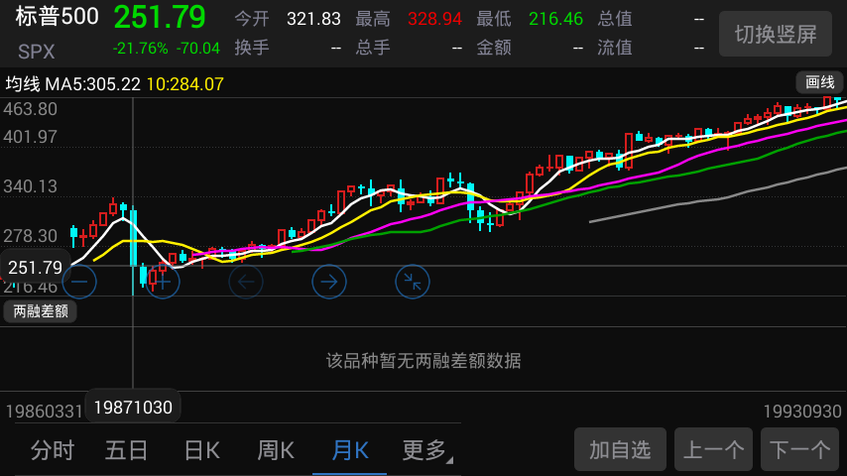Select the 月K tab
Viewport: 847px width, 476px height.
[350, 450]
